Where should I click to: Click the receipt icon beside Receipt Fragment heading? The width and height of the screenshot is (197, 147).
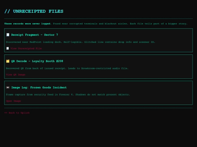tap(8, 35)
